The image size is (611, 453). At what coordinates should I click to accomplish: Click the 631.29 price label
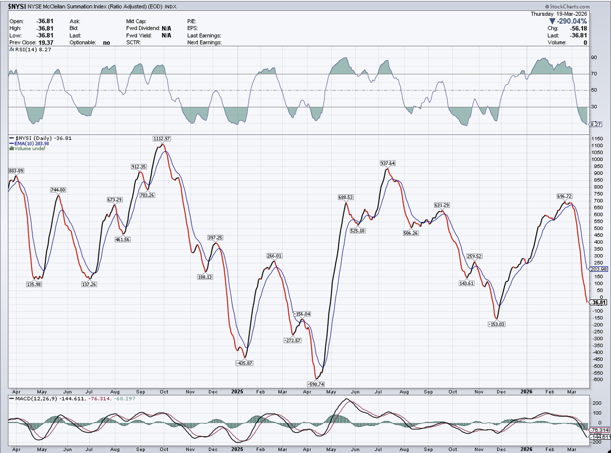[x=442, y=205]
